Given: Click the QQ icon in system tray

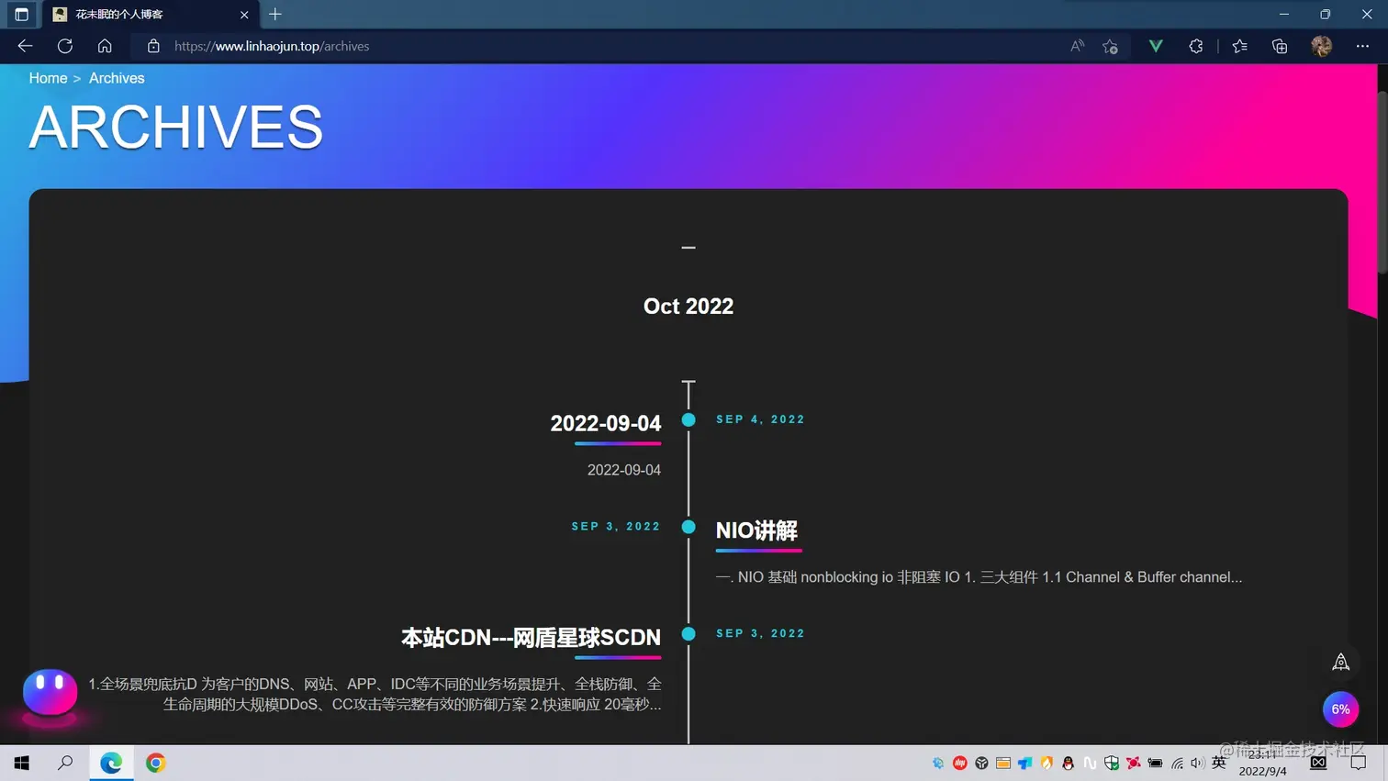Looking at the screenshot, I should [1068, 763].
